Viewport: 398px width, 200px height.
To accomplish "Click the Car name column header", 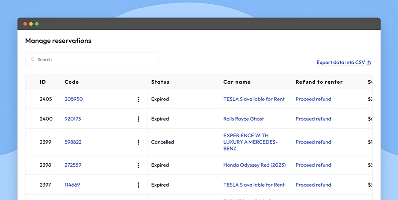I will click(x=237, y=82).
